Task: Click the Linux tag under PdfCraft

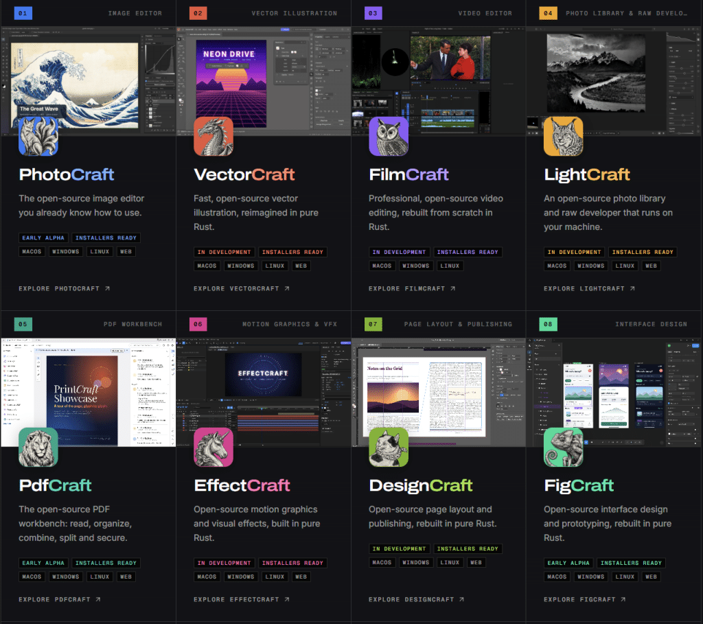Action: [x=100, y=577]
